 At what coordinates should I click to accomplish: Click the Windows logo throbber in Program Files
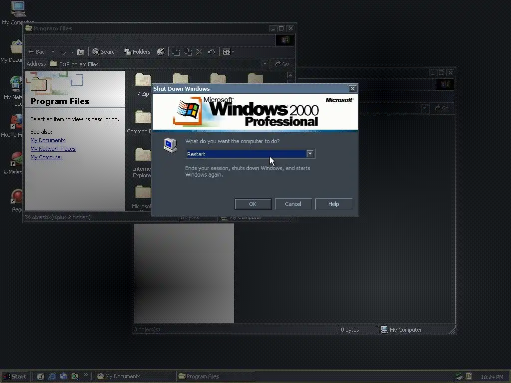coord(284,40)
